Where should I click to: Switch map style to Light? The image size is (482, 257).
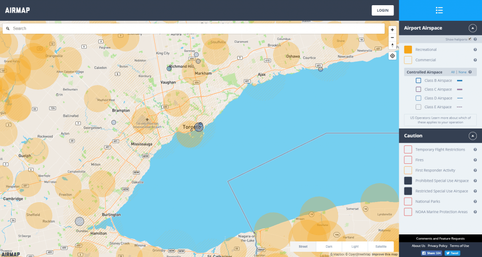tap(355, 247)
